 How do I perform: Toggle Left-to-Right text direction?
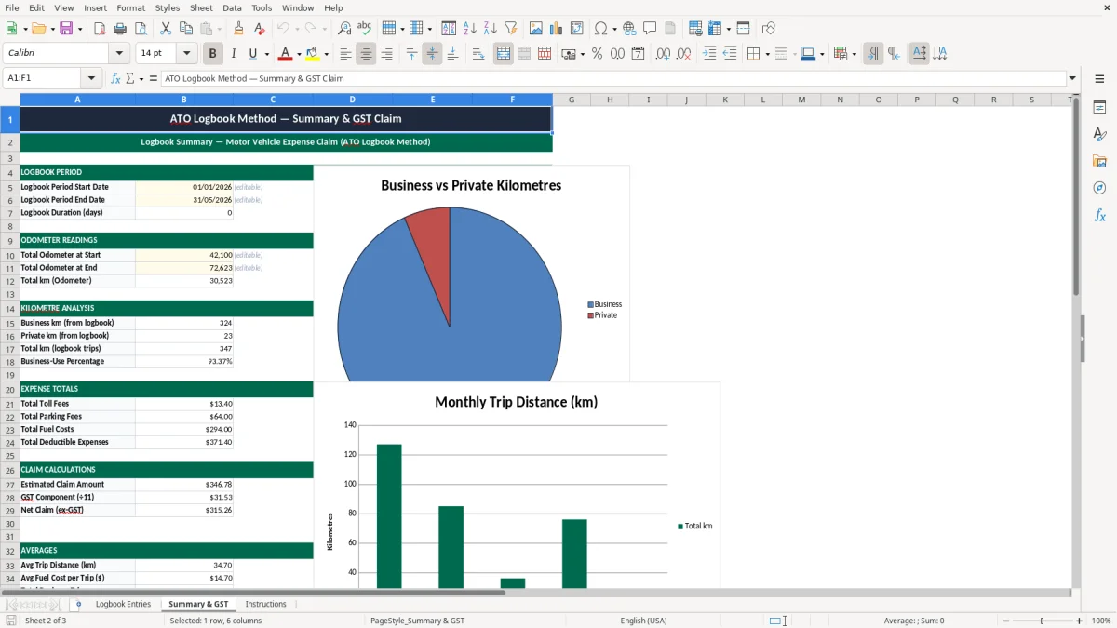pos(873,54)
